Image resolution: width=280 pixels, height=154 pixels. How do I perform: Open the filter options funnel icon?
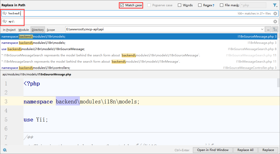coord(275,5)
